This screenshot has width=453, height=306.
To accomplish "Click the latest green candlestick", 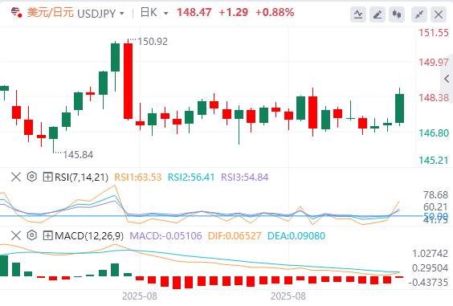I will [399, 108].
